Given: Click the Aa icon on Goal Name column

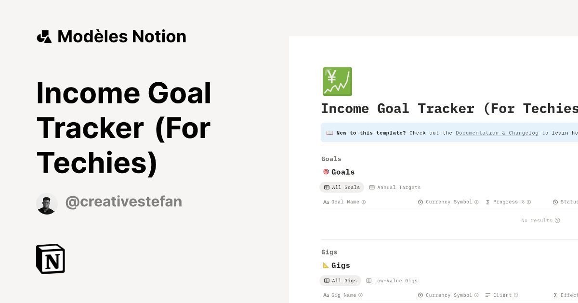Looking at the screenshot, I should click(x=326, y=202).
